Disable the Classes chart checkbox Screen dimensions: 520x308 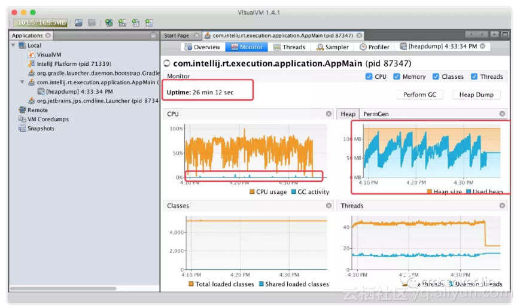pyautogui.click(x=436, y=77)
